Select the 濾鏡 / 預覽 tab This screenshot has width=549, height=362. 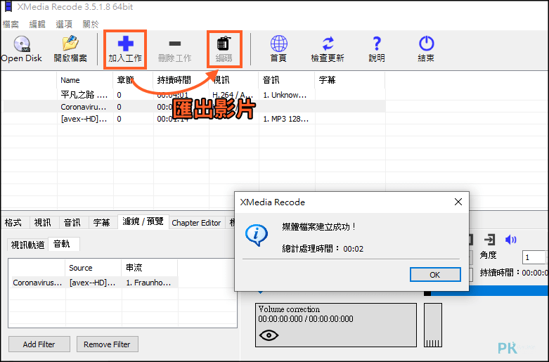pos(143,221)
